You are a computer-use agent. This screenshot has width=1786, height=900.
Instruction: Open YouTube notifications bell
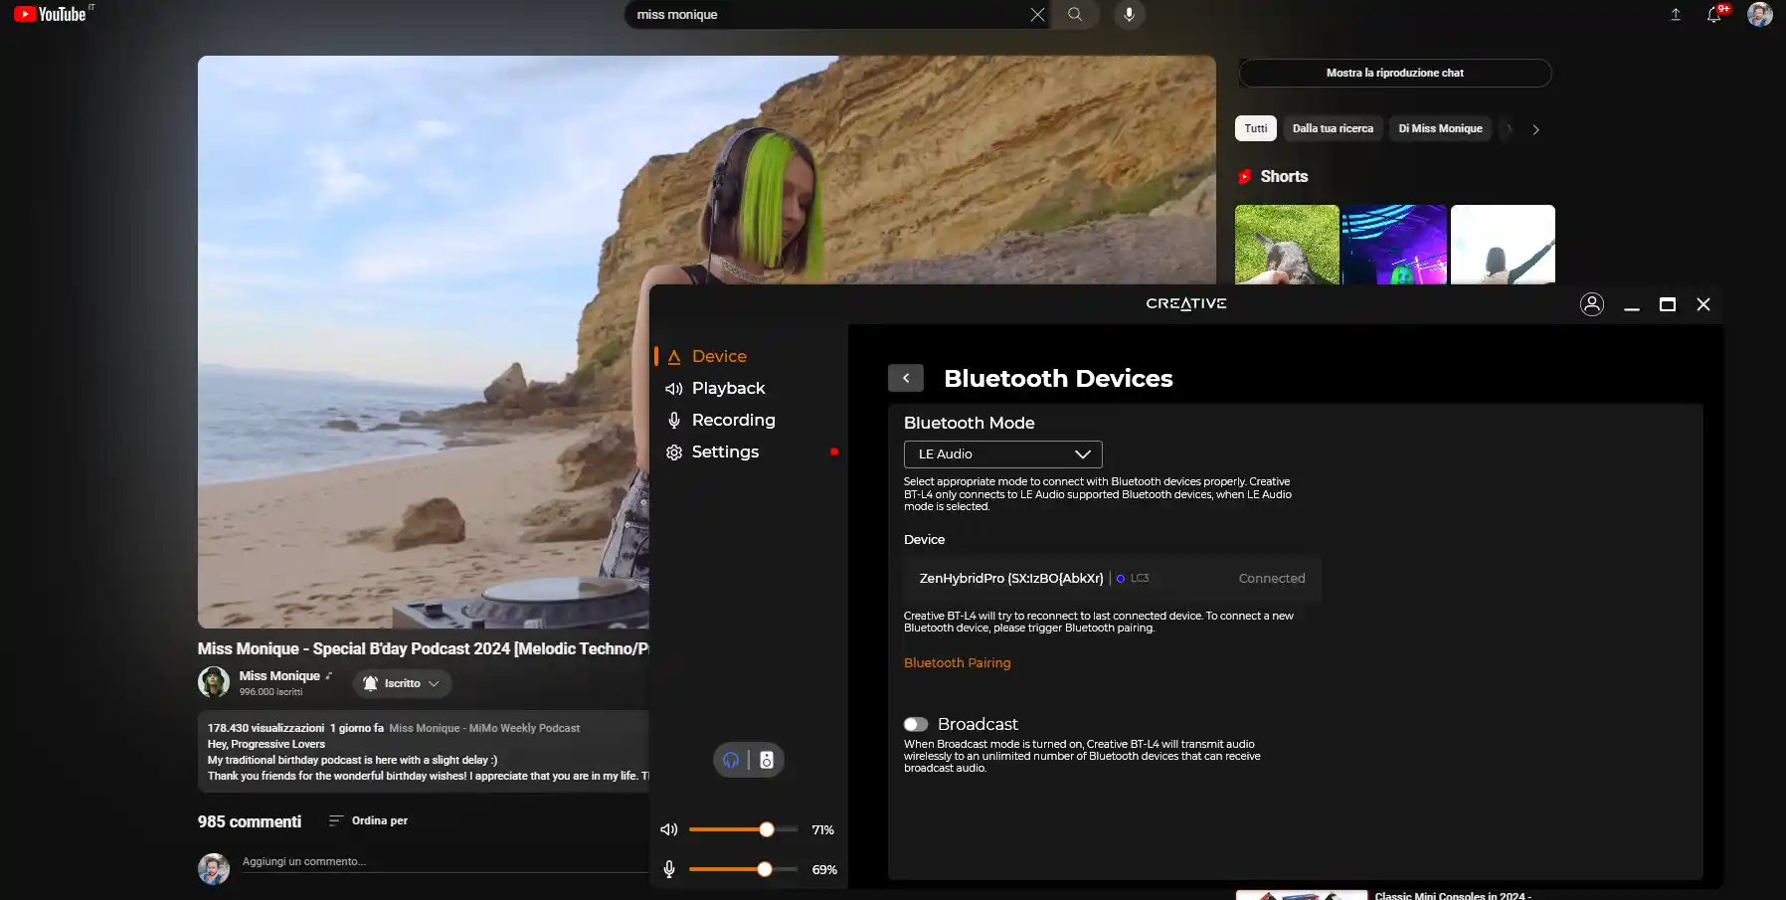[1714, 14]
